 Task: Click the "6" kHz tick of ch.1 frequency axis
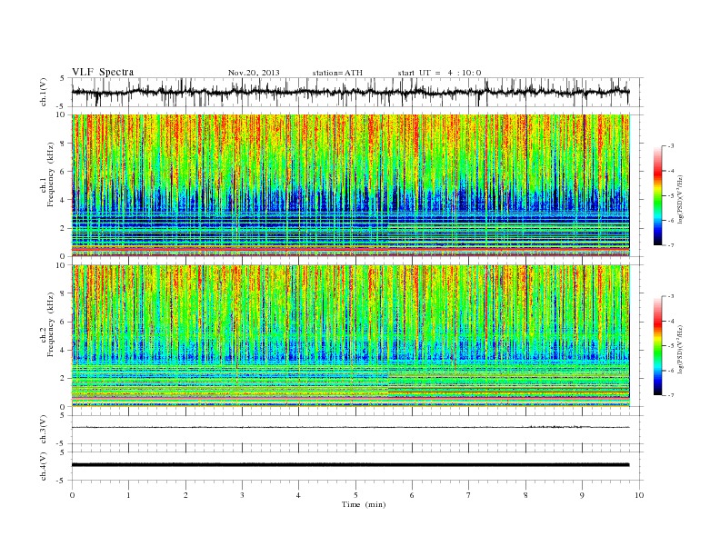(64, 171)
